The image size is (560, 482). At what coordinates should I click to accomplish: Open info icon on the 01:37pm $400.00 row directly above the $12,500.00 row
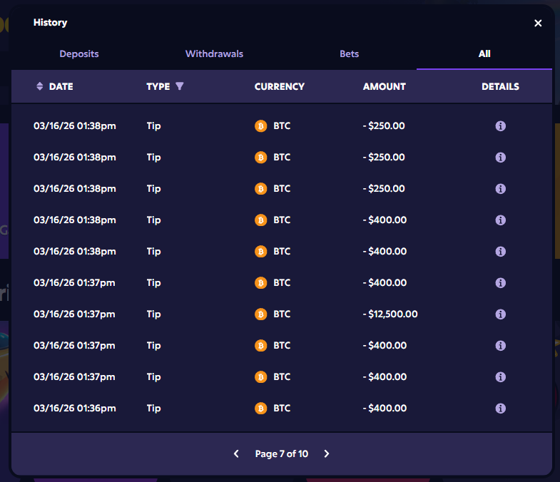click(x=500, y=283)
